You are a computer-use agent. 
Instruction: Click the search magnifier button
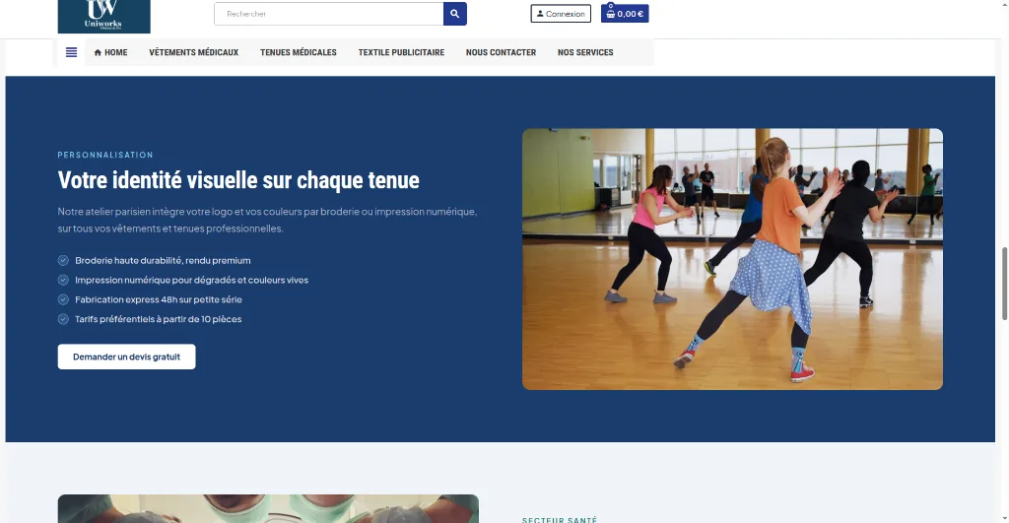(455, 14)
